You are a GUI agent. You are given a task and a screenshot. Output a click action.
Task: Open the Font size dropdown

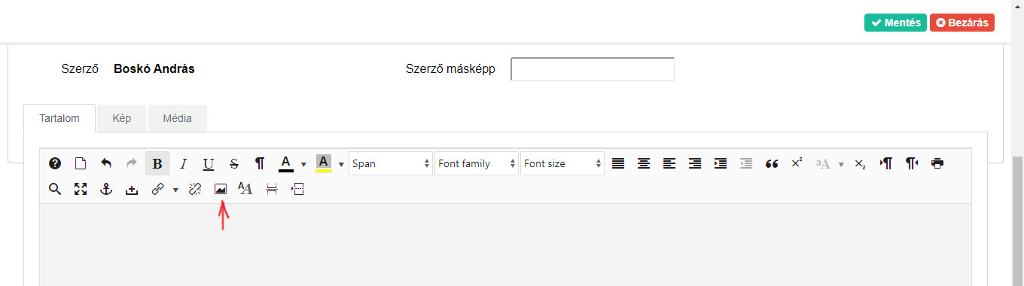pos(562,163)
